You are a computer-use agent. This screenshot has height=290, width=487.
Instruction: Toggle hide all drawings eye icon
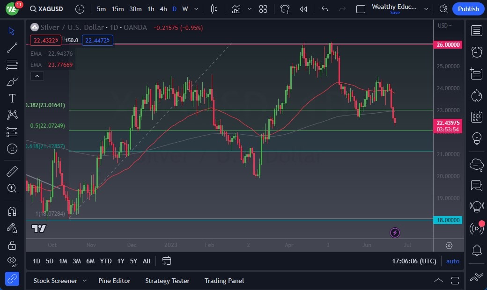[x=12, y=261]
